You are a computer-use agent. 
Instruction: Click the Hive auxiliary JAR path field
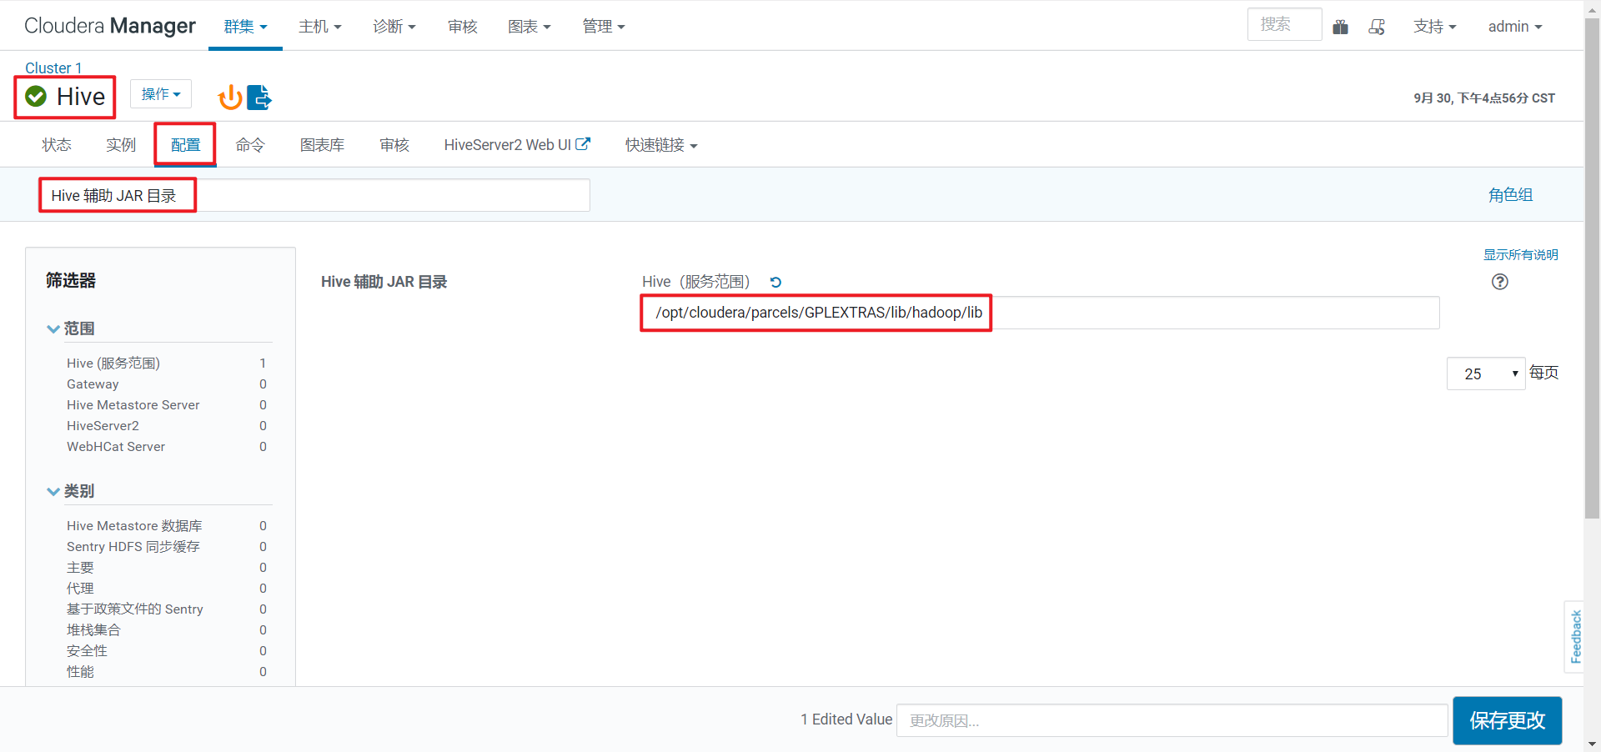(1041, 313)
